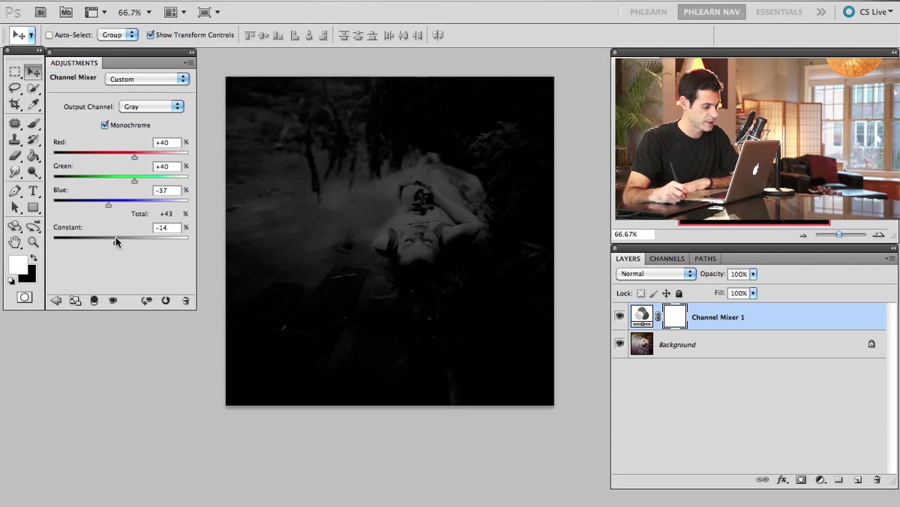
Task: Select the Essentials workspace
Action: coord(779,12)
